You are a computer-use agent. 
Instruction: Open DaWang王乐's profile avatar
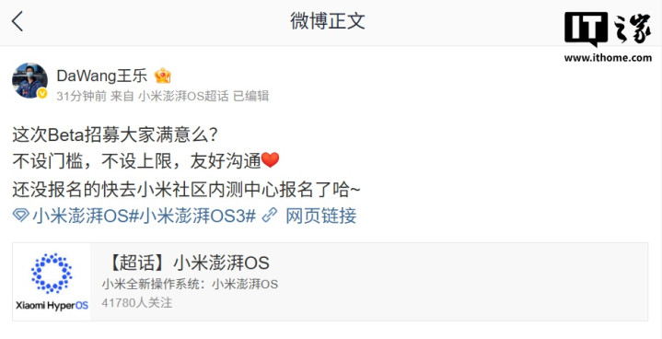(29, 81)
